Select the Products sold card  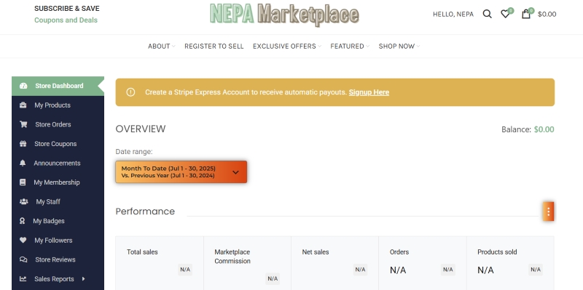click(x=511, y=263)
